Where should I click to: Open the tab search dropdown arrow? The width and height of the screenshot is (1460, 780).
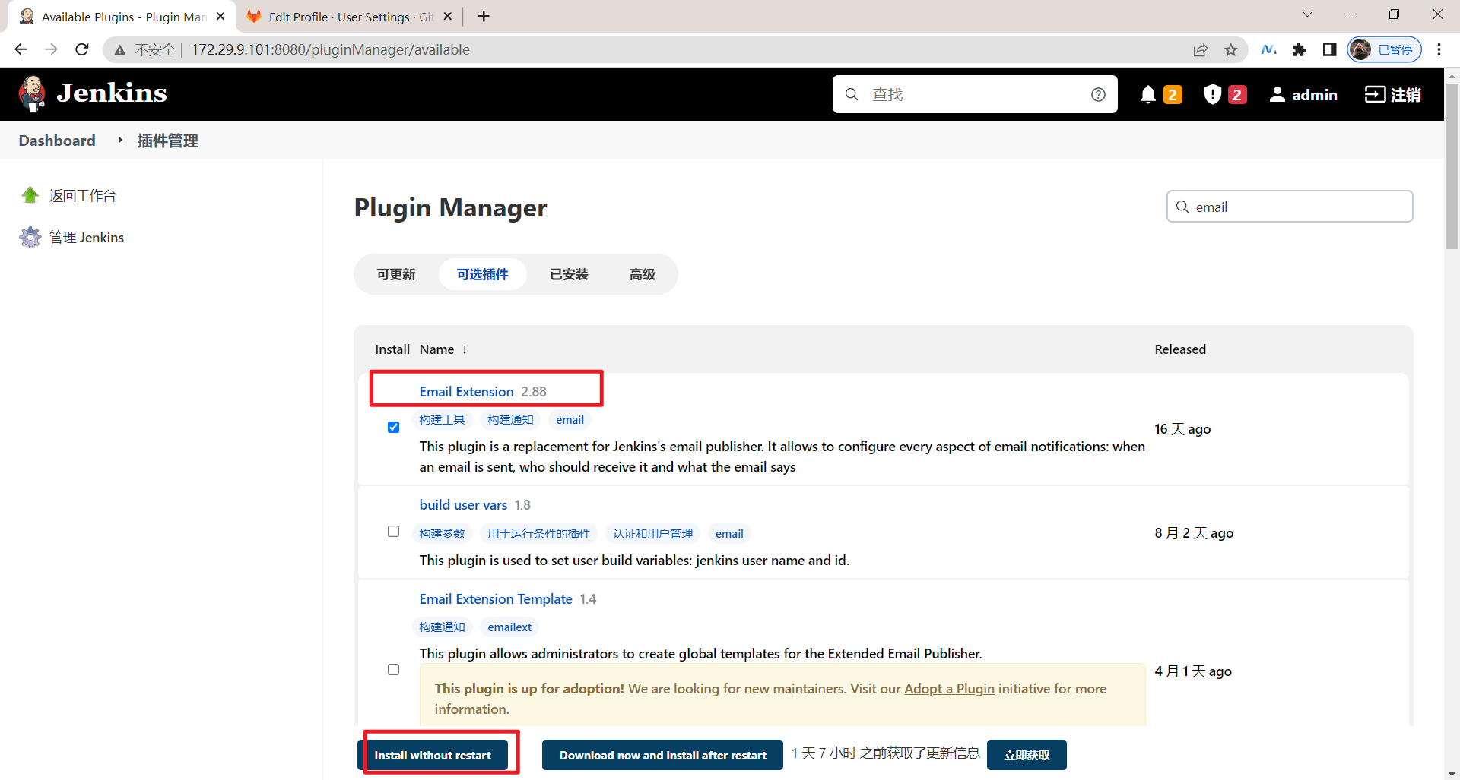[x=1307, y=14]
